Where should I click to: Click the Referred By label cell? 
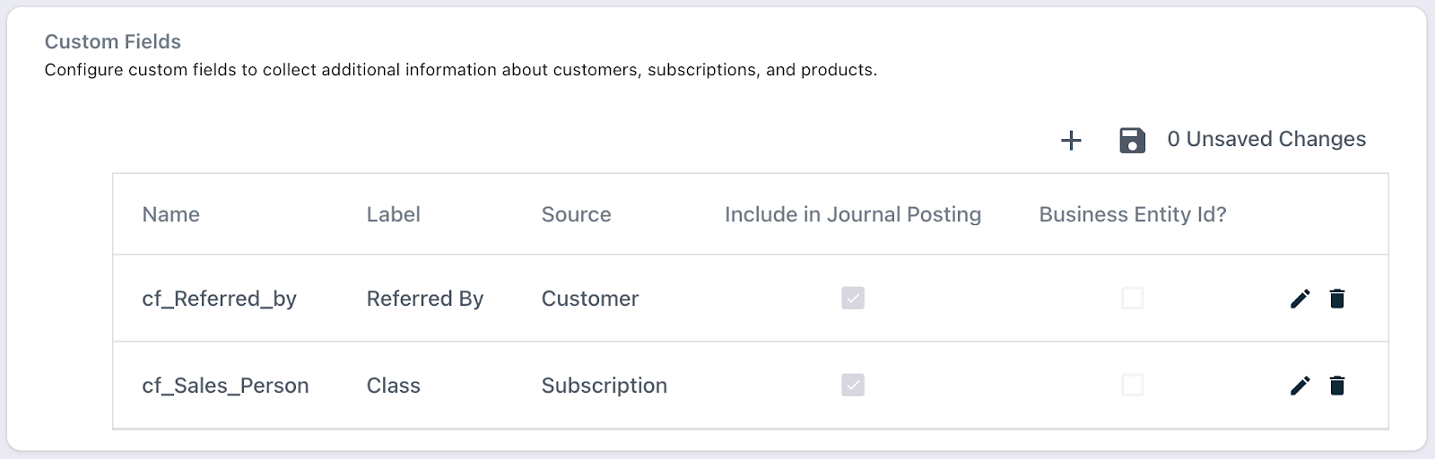pyautogui.click(x=424, y=299)
